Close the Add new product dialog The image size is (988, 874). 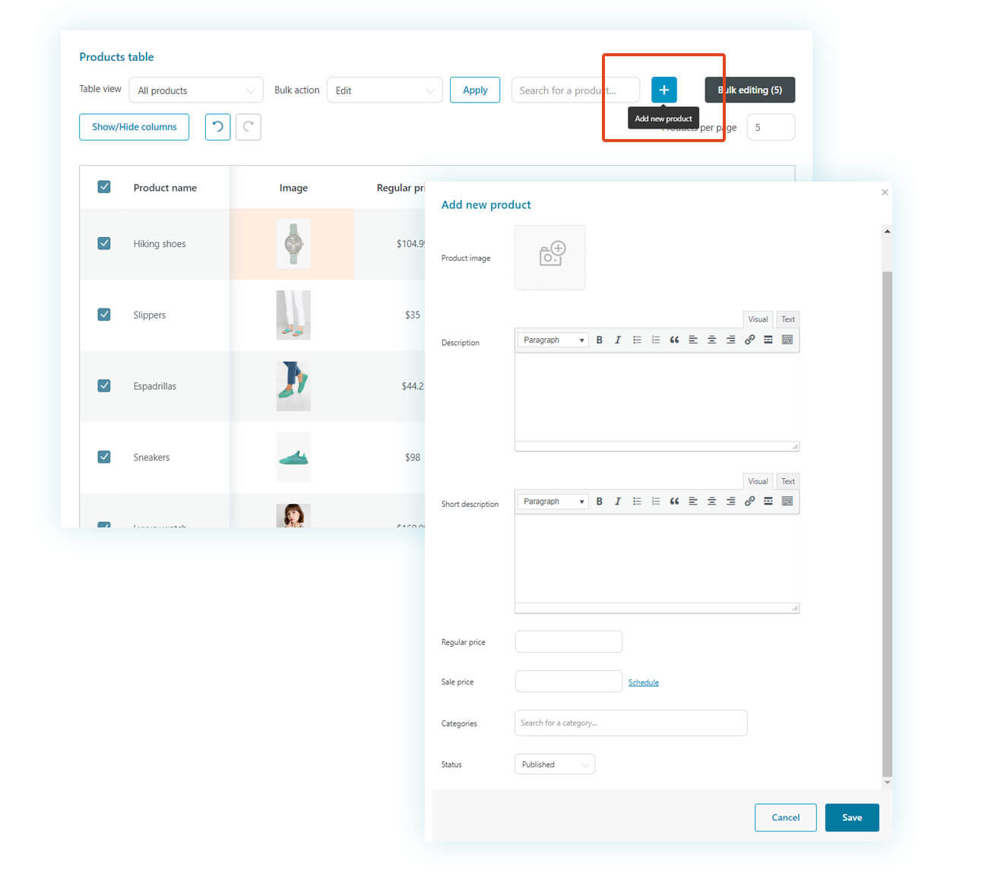(885, 192)
